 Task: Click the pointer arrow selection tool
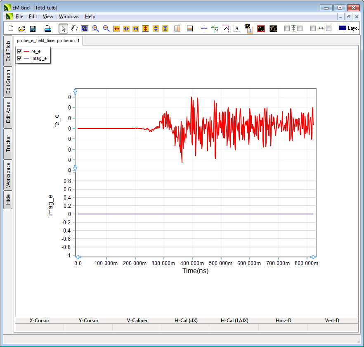64,29
